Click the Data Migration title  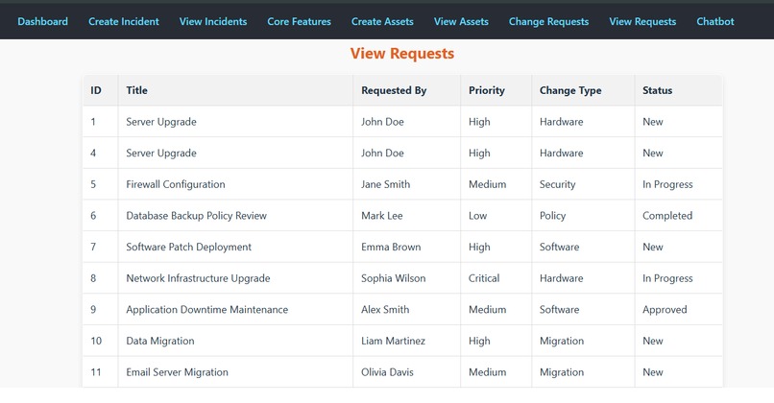point(160,341)
